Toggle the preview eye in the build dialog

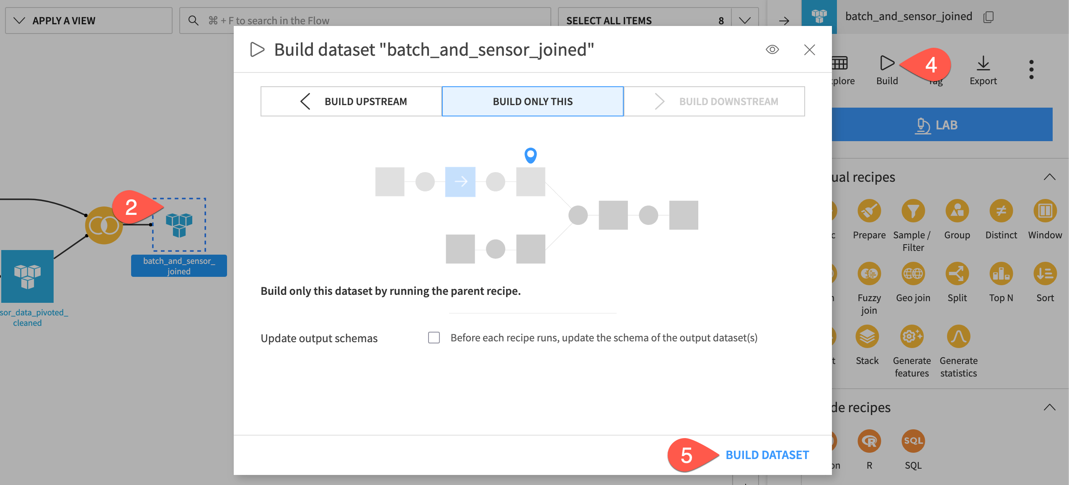point(772,49)
